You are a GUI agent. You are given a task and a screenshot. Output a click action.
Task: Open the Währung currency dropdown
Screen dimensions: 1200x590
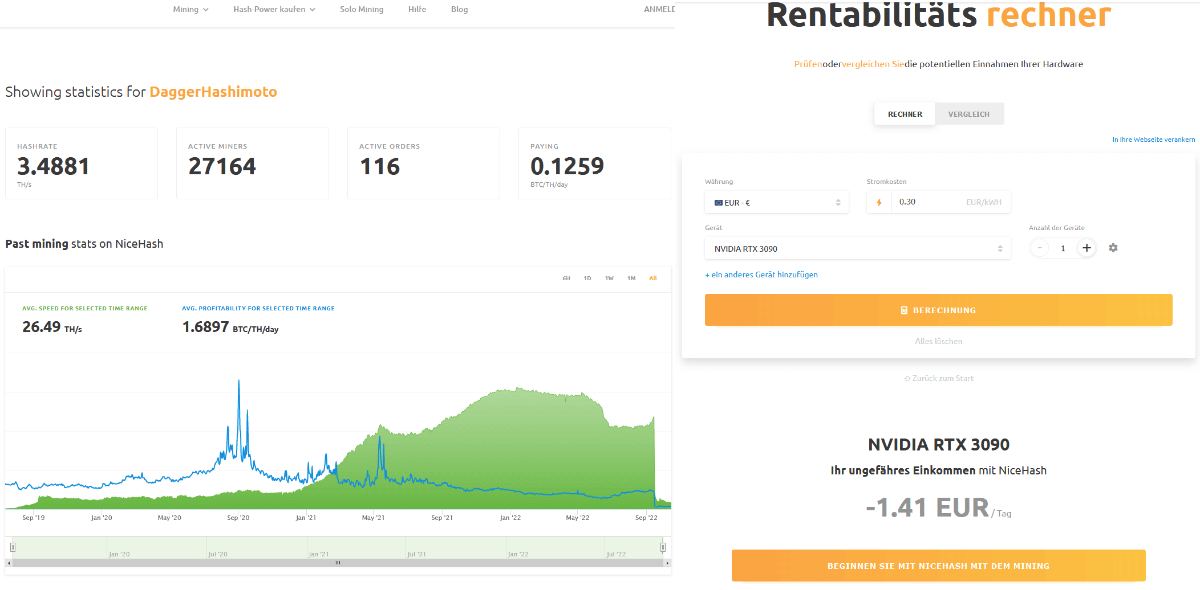(x=776, y=203)
